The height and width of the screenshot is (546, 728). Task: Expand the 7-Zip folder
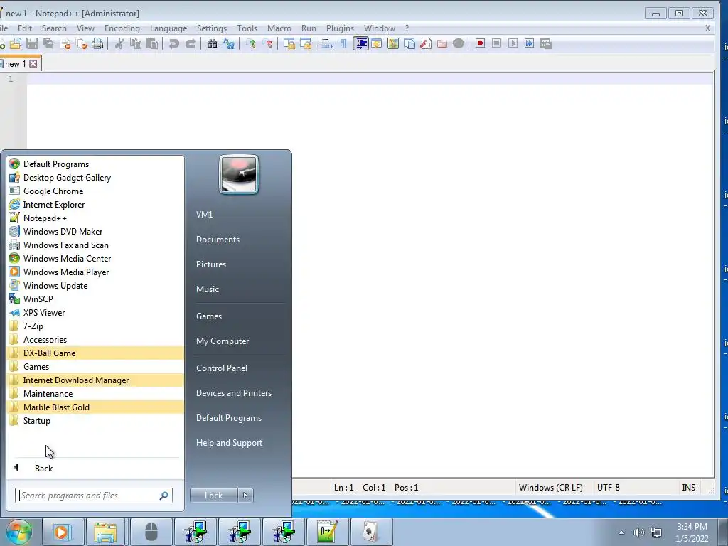(x=96, y=326)
